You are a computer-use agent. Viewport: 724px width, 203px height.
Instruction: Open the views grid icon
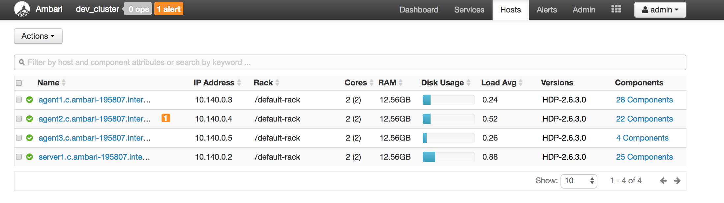[x=616, y=9]
